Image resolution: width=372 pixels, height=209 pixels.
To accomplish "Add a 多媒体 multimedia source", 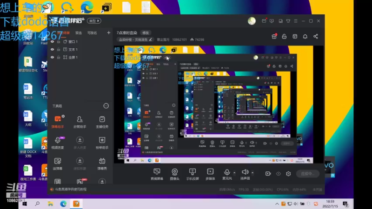I will tap(210, 174).
